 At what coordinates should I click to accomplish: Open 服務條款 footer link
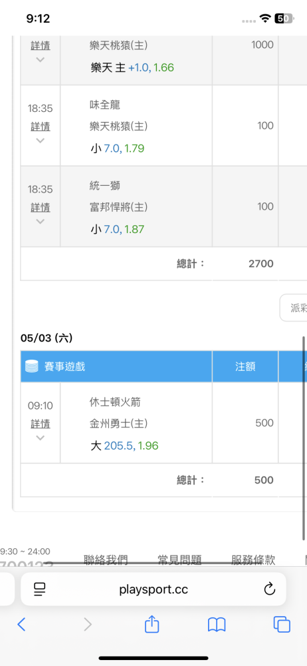[253, 560]
